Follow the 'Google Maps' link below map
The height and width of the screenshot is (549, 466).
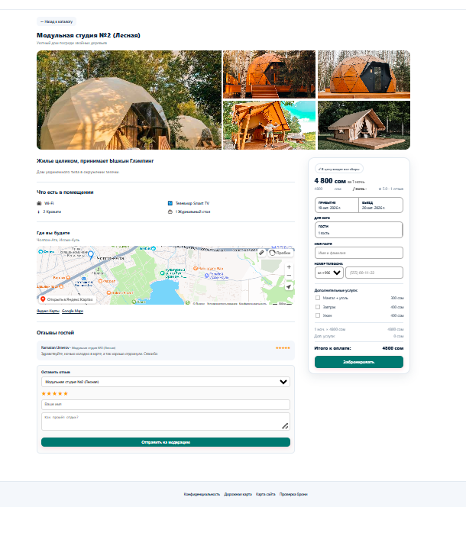tap(73, 311)
